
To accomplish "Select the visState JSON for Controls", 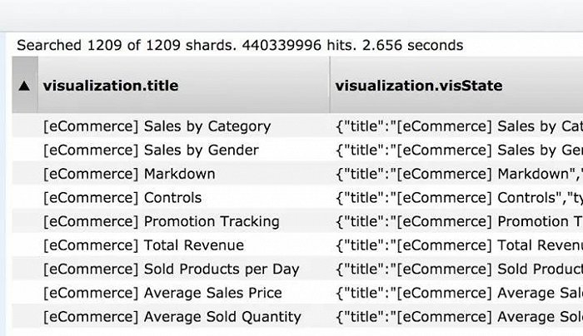I will [x=458, y=198].
